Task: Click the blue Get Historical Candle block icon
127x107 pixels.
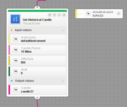Action: [x=15, y=19]
